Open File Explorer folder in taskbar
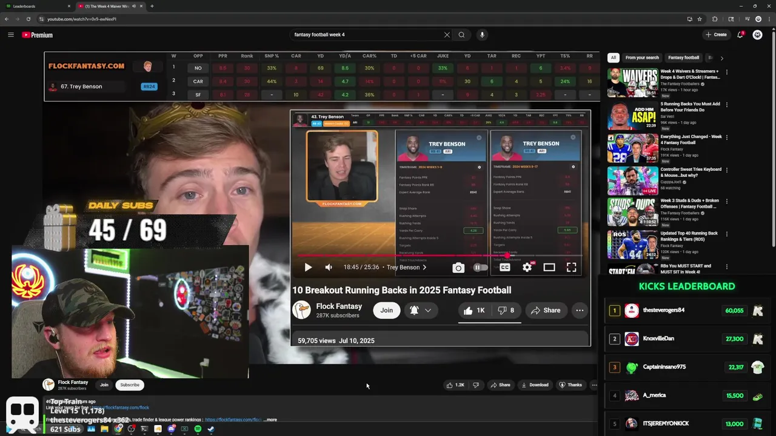 tap(104, 429)
